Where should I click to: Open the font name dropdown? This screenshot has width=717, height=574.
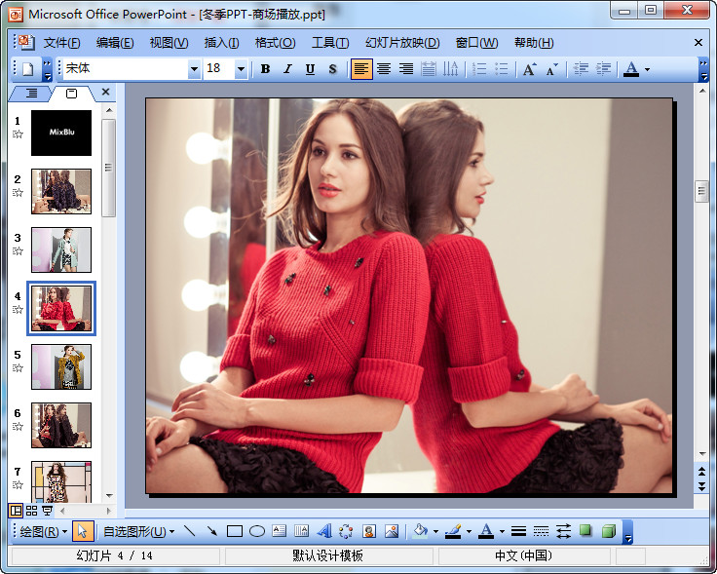click(x=194, y=69)
